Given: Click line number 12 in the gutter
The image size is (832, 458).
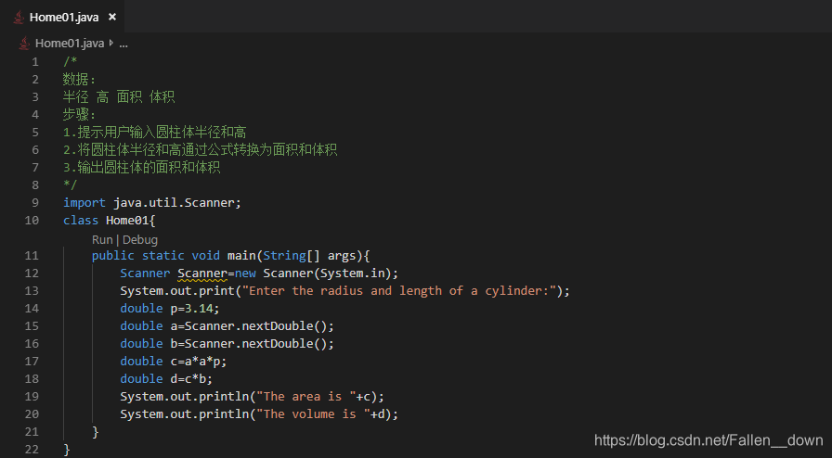Looking at the screenshot, I should click(32, 273).
